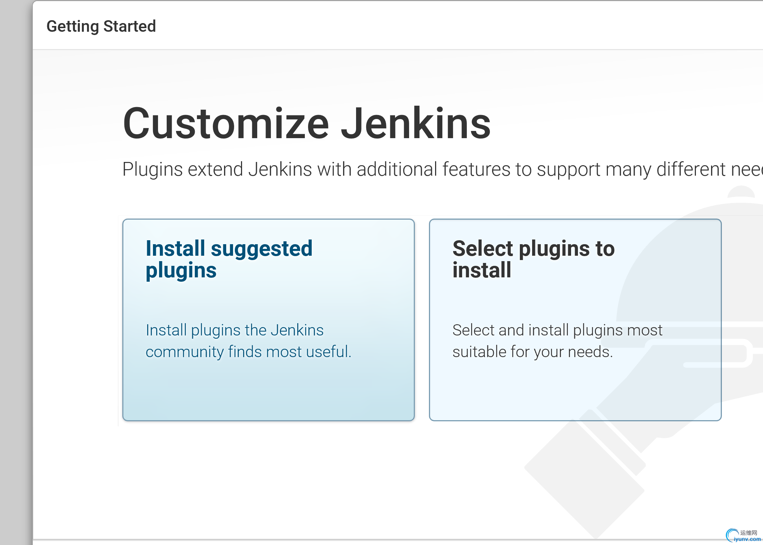This screenshot has width=763, height=545.
Task: Click the gap between the two plugin cards
Action: 422,320
